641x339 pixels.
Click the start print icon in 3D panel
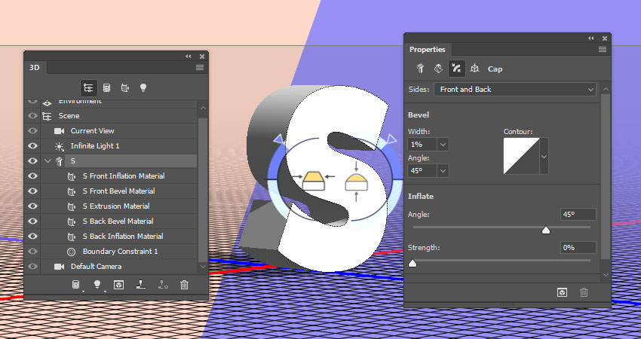pyautogui.click(x=141, y=284)
